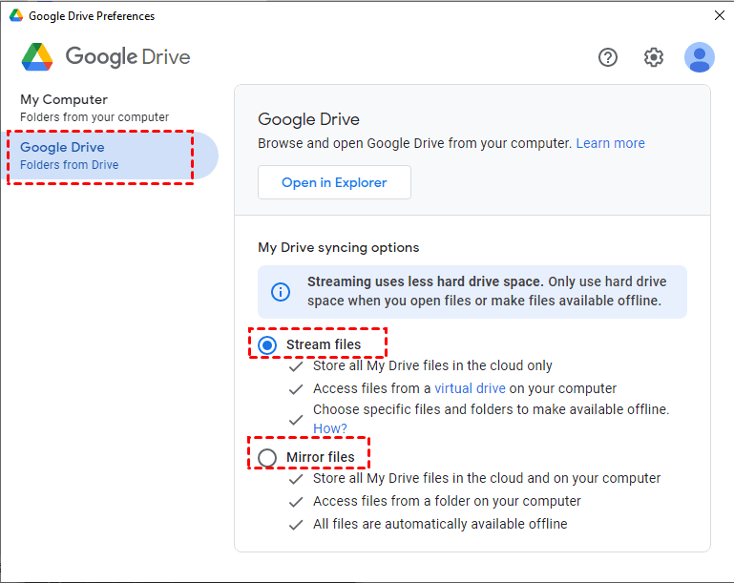The width and height of the screenshot is (734, 583).
Task: Close the Google Drive Preferences window
Action: pos(719,15)
